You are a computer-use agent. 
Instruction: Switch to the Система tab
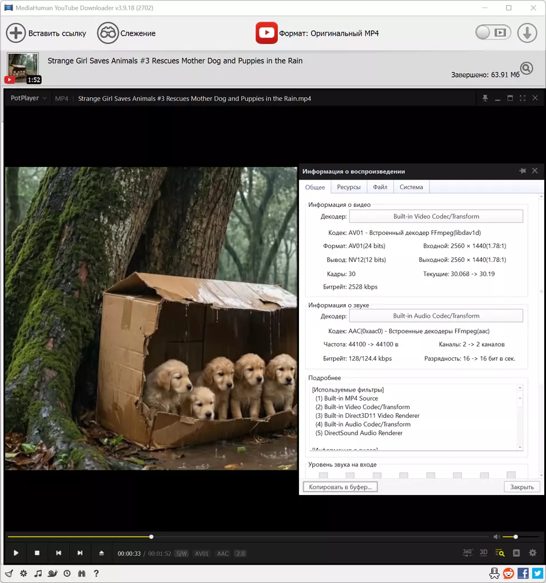[x=411, y=187]
